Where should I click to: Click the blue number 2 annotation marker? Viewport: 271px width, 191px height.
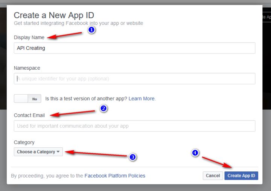104,108
